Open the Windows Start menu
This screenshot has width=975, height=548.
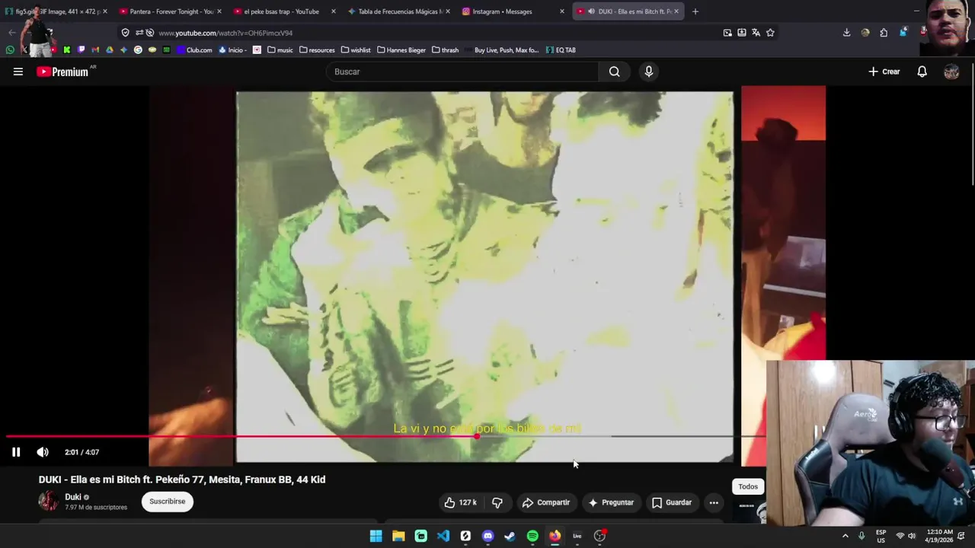(376, 536)
